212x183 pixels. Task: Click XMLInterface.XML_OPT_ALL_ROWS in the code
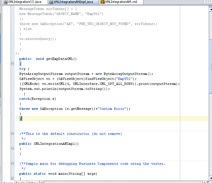tap(103, 84)
